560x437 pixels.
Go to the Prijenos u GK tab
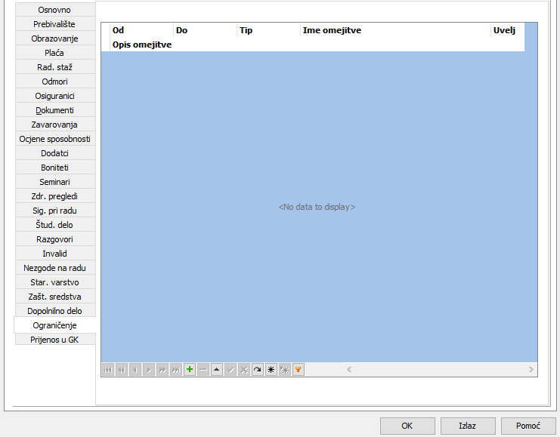point(55,340)
